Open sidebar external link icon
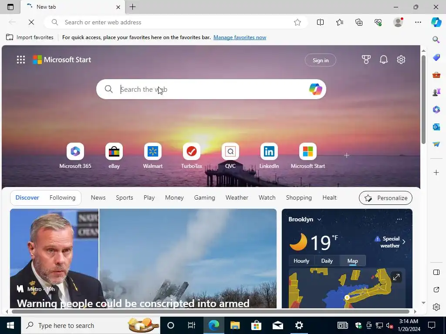 click(x=436, y=290)
